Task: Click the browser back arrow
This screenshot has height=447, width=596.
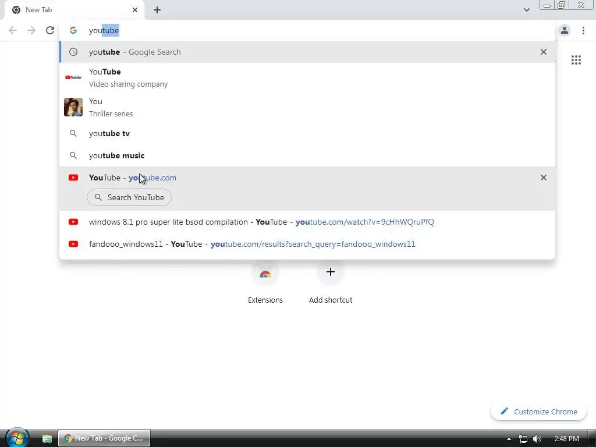Action: pyautogui.click(x=13, y=30)
